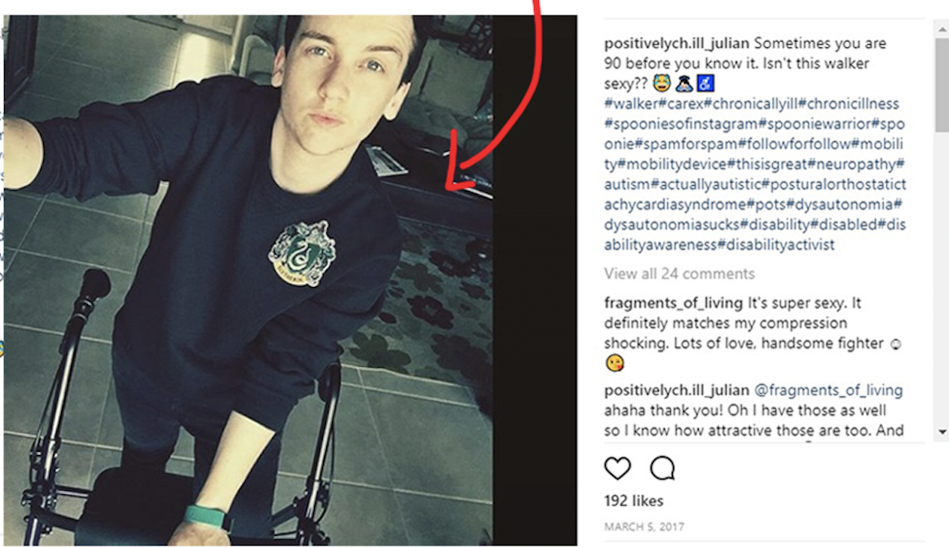The width and height of the screenshot is (949, 548).
Task: Show who liked via 192 likes
Action: pos(633,501)
